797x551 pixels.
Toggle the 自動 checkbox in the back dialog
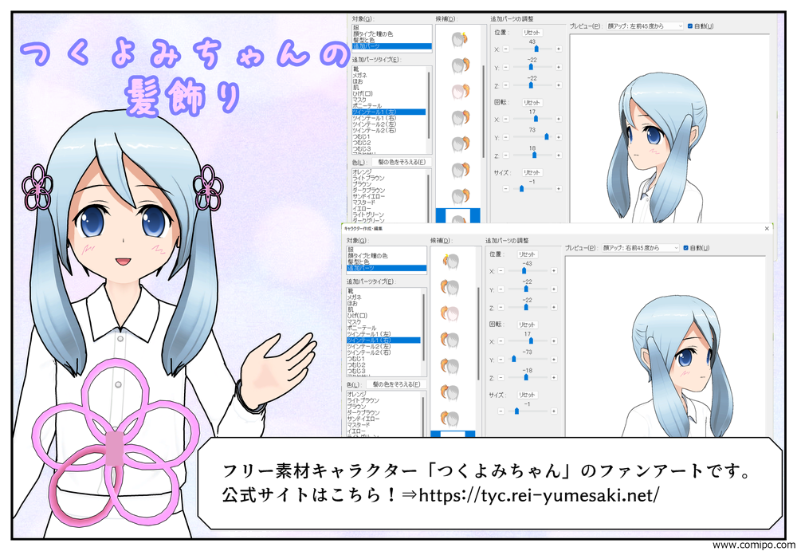coord(689,26)
